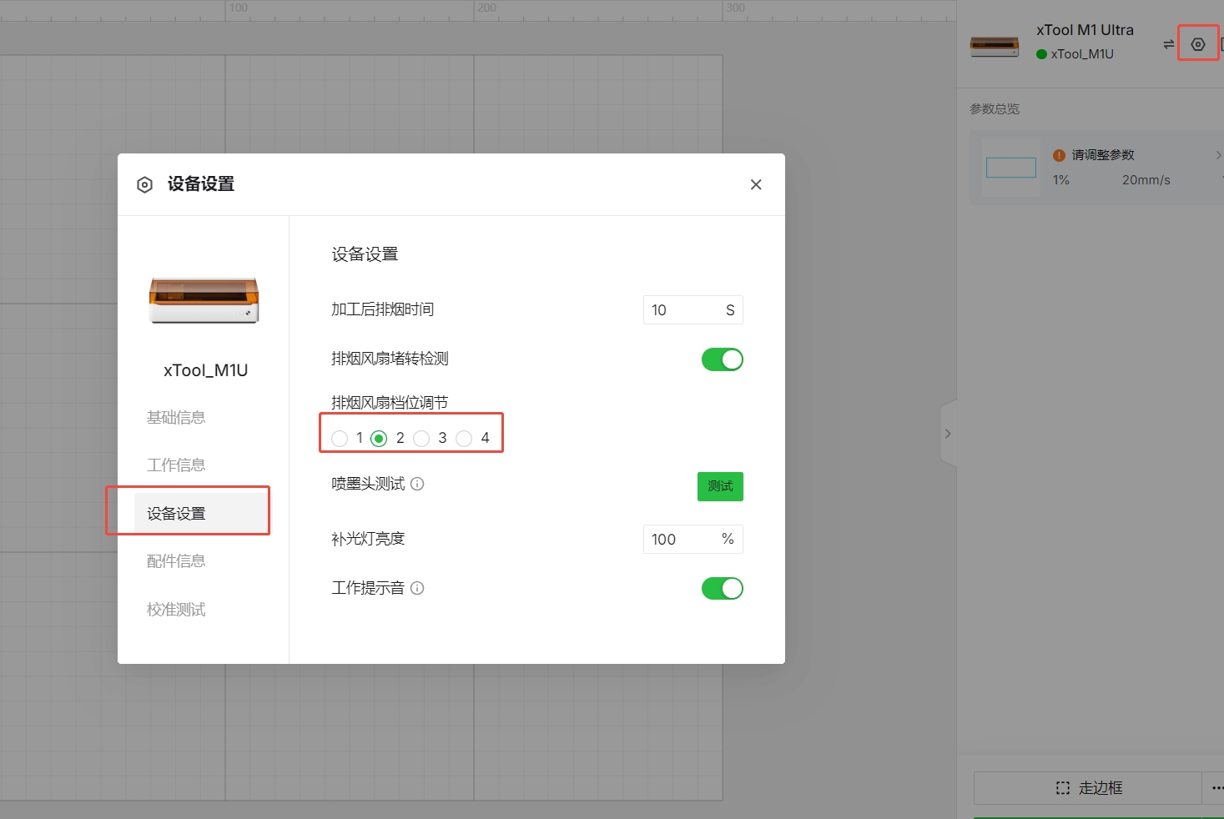Select fan level 1 radio button
Image resolution: width=1224 pixels, height=819 pixels.
pos(340,439)
